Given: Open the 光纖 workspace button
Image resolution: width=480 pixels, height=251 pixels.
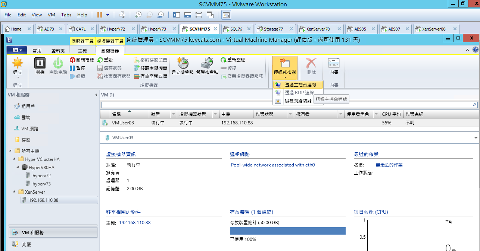Looking at the screenshot, I should pos(53,245).
